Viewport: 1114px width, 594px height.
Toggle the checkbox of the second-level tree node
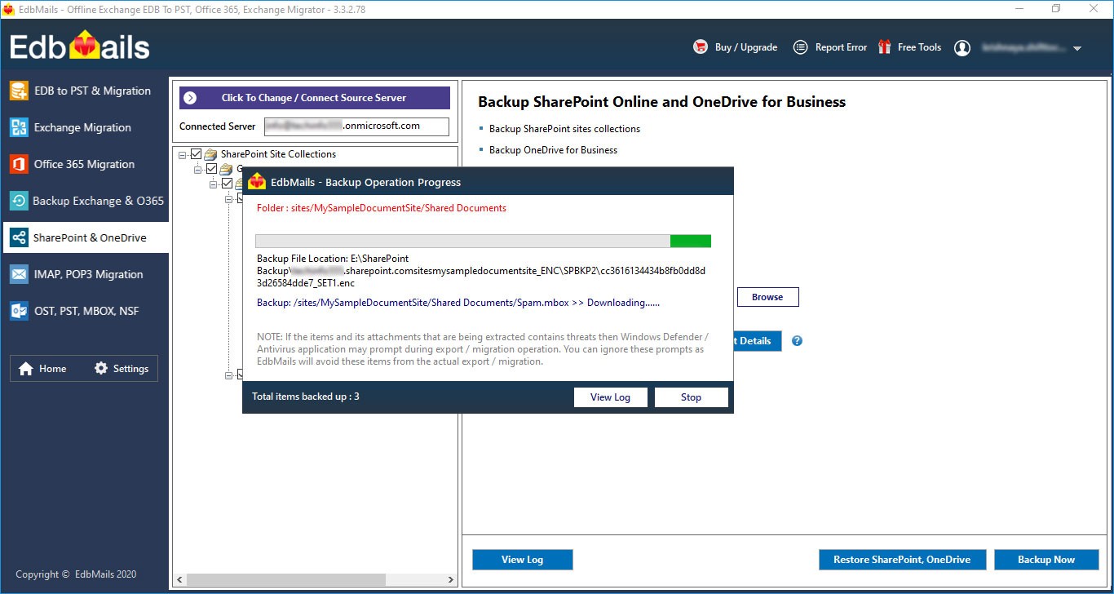tap(211, 169)
